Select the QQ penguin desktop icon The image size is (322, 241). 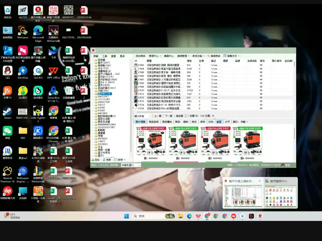[8, 73]
